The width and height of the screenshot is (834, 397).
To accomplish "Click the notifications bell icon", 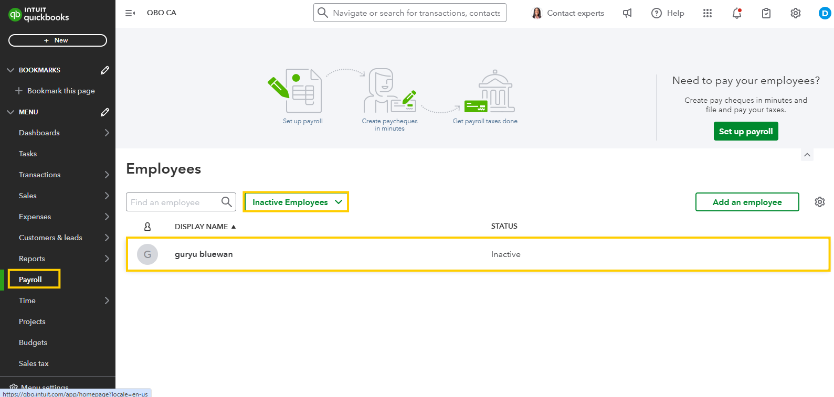I will tap(736, 13).
